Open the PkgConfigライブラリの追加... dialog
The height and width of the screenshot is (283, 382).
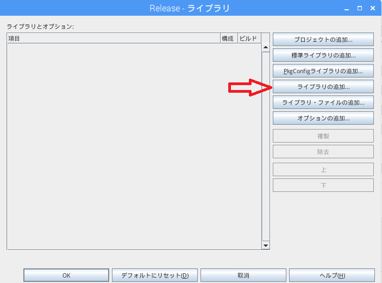click(x=323, y=71)
